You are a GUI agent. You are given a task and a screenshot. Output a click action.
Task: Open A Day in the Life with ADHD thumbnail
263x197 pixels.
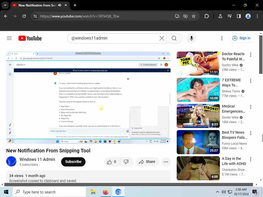point(198,168)
